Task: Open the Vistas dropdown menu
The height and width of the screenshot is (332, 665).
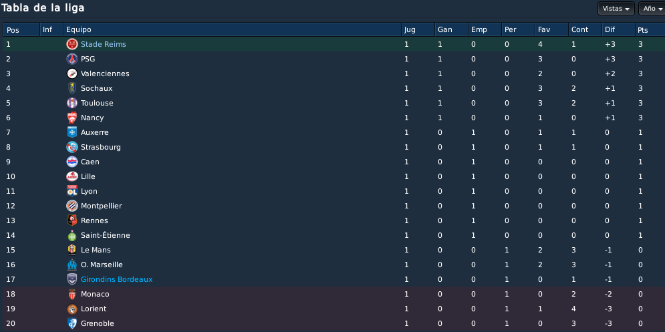Action: pos(616,9)
